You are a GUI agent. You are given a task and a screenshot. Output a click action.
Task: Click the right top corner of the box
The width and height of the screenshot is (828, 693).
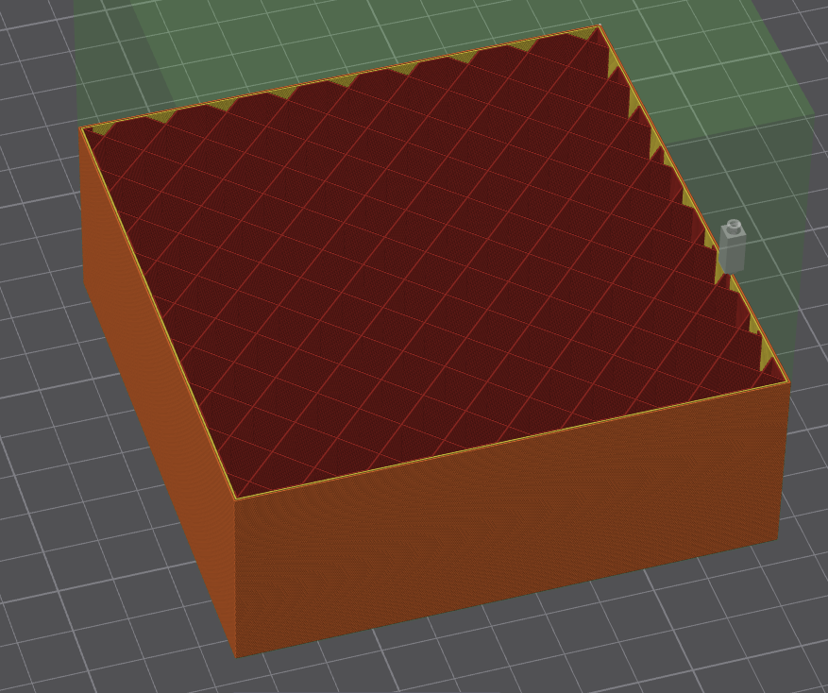(787, 382)
